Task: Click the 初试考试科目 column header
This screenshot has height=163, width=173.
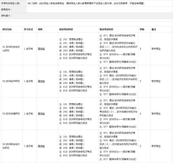Action: (x=66, y=30)
